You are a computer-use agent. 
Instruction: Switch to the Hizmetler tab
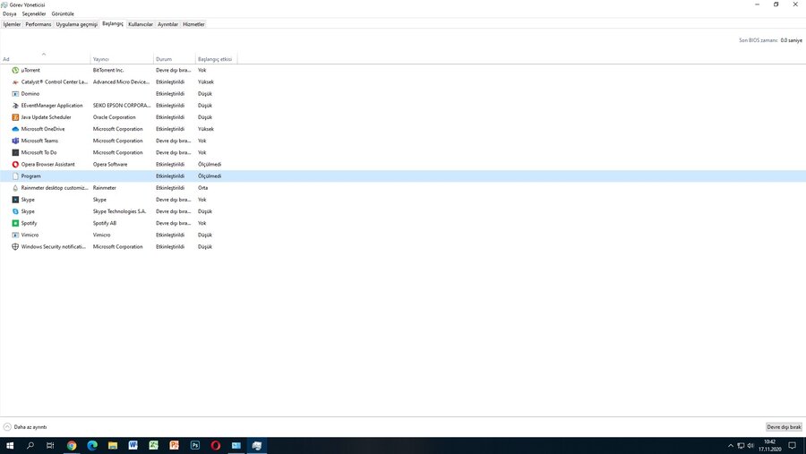(x=193, y=24)
